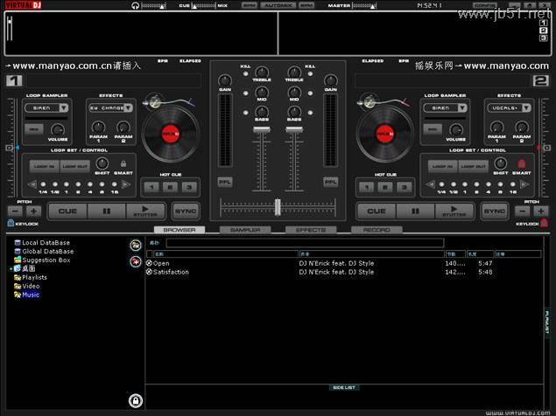
Task: Click the right deck pitch plus button
Action: tap(539, 211)
